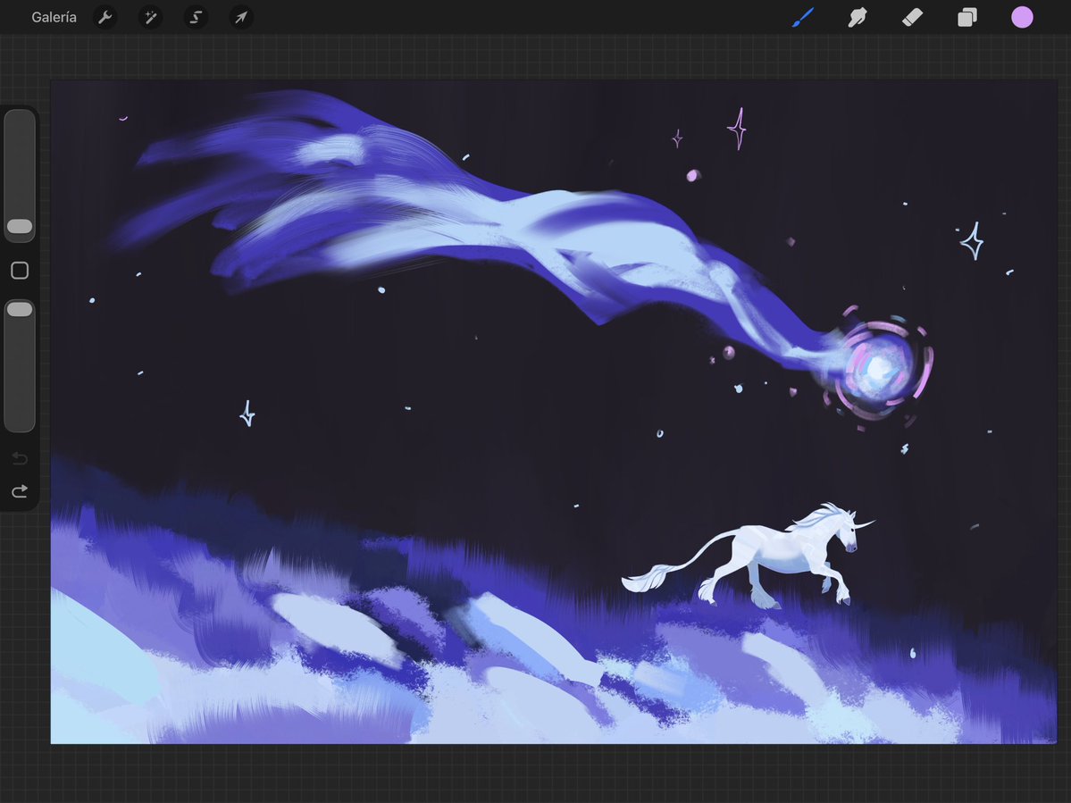Redo the last action
The width and height of the screenshot is (1071, 803).
(20, 491)
